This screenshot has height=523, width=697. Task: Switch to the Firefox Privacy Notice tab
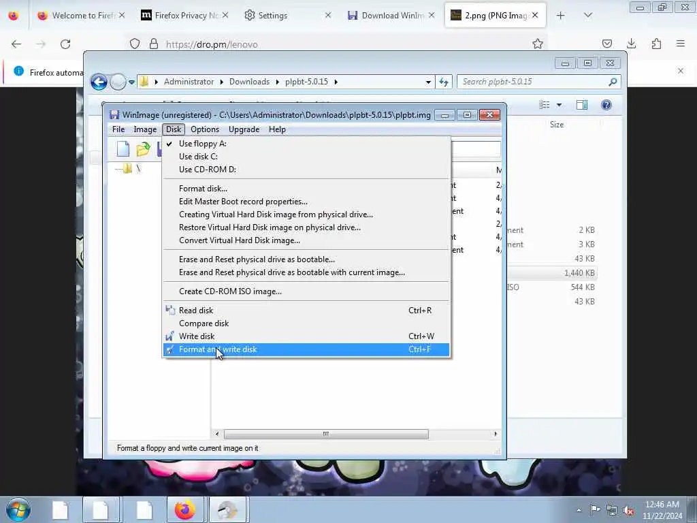click(185, 16)
